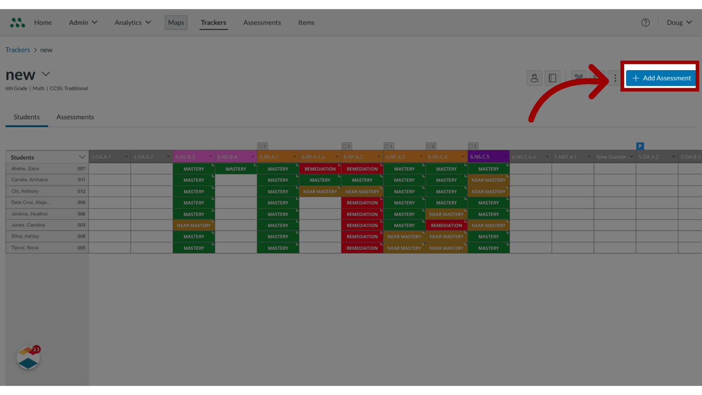The width and height of the screenshot is (702, 395).
Task: Click the notification badge on app icon
Action: tap(37, 349)
